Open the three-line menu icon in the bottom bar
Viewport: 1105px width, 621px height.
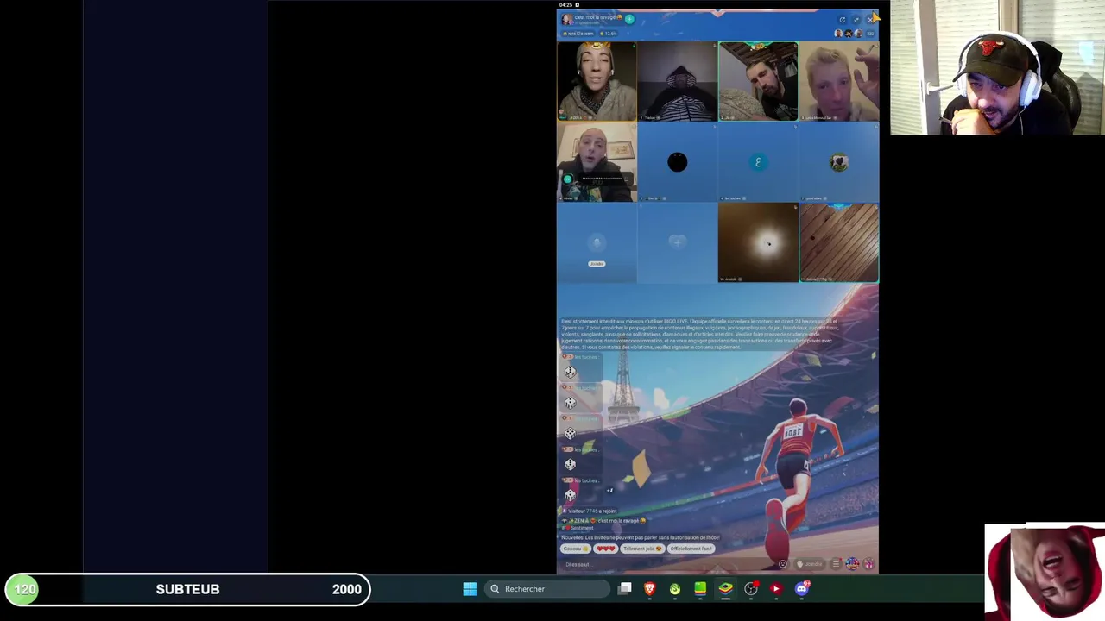point(836,564)
